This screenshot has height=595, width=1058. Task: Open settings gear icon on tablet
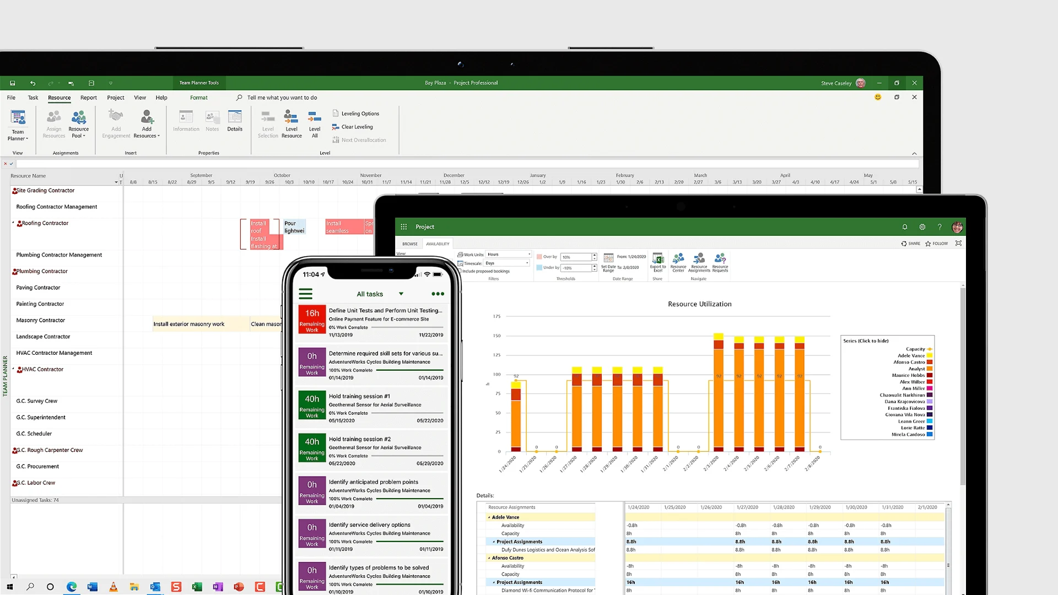click(x=922, y=226)
